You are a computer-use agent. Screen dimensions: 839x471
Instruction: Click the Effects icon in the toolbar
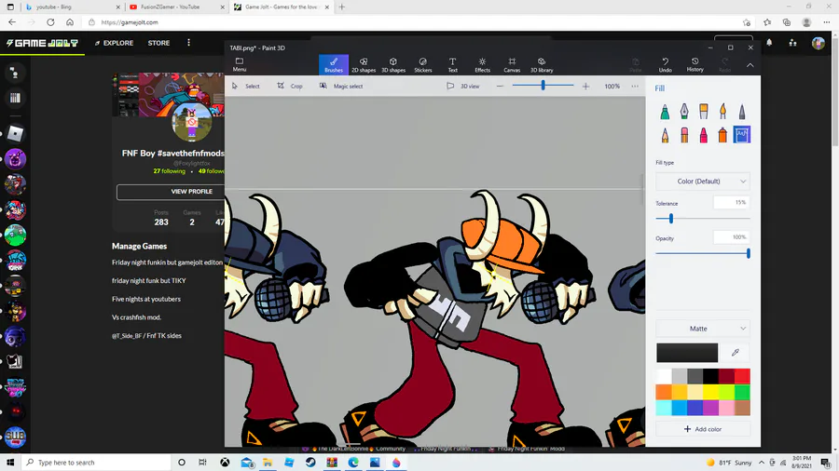click(x=482, y=65)
